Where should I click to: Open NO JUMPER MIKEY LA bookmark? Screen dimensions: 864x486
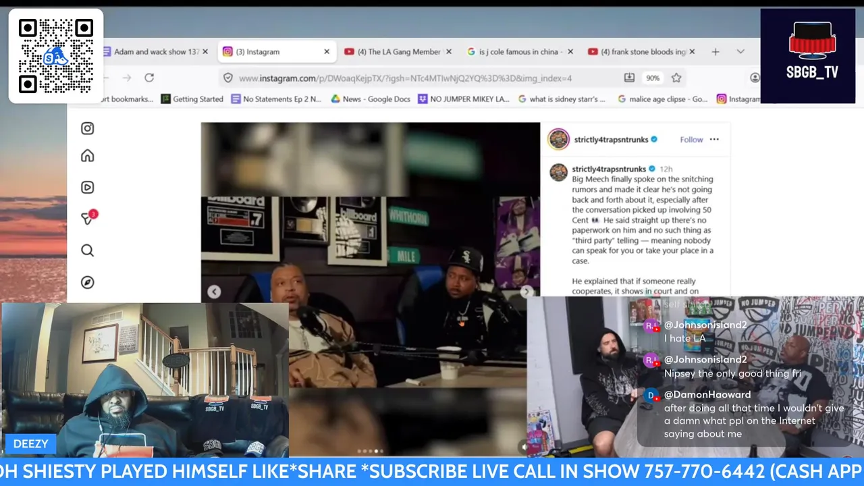tap(463, 99)
